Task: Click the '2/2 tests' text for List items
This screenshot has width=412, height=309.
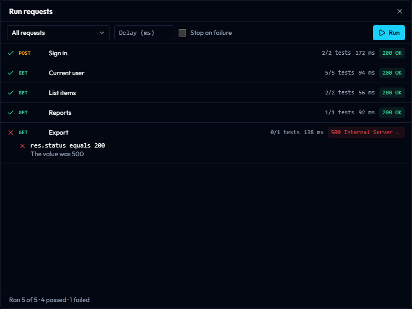Action: (340, 92)
